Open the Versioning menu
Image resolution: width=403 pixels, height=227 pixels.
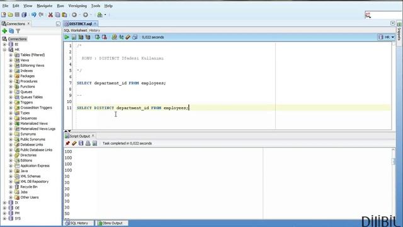(77, 6)
